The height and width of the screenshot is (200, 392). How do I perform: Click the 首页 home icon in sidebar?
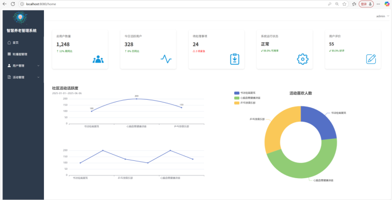(9, 42)
